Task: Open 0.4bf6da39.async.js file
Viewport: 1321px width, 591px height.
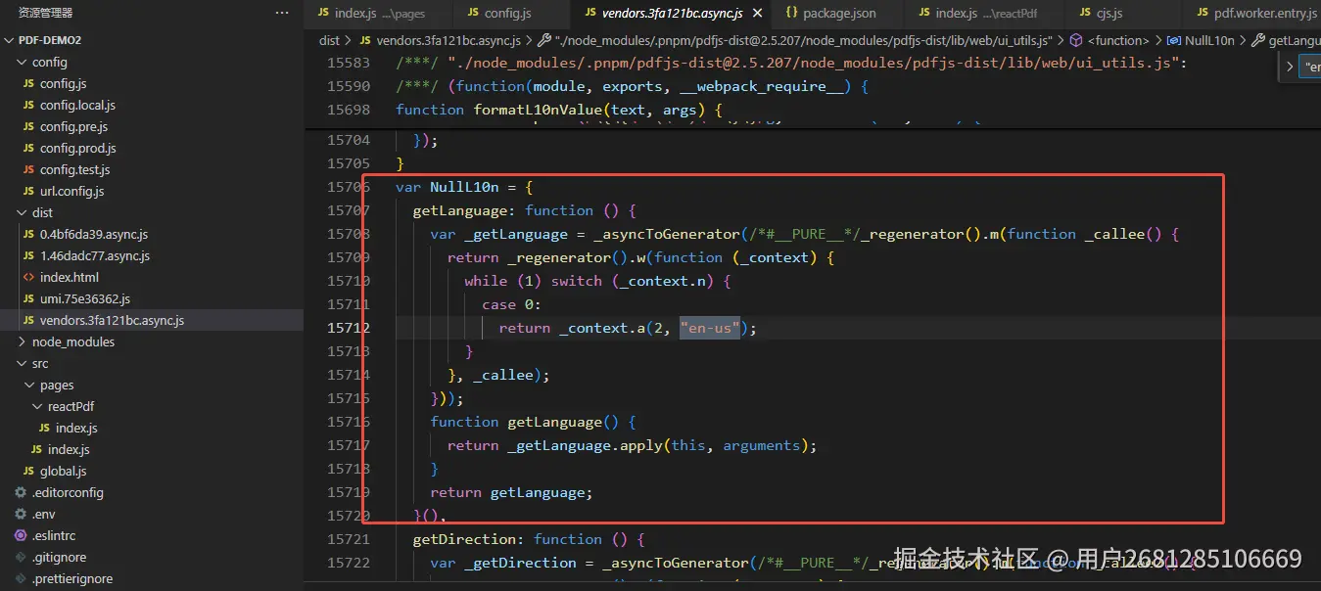Action: pos(94,235)
